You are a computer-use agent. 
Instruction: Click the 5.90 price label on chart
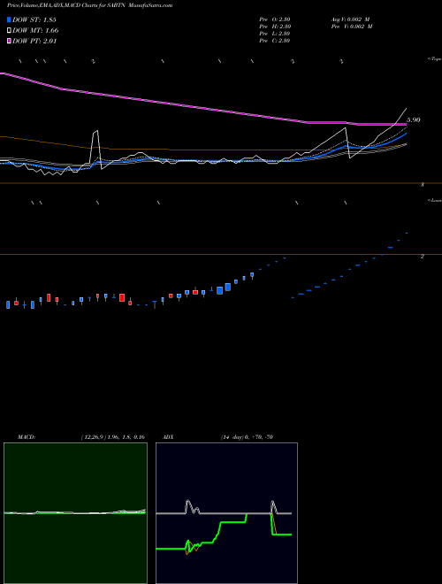414,120
